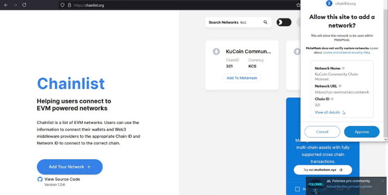Click the info icon beside Chain ID
Image resolution: width=388 pixels, height=195 pixels.
pos(332,99)
